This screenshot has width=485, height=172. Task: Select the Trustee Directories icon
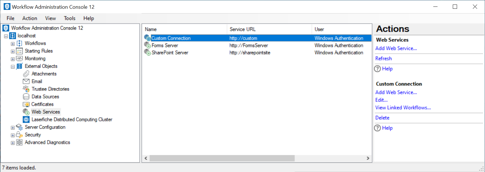click(x=26, y=89)
